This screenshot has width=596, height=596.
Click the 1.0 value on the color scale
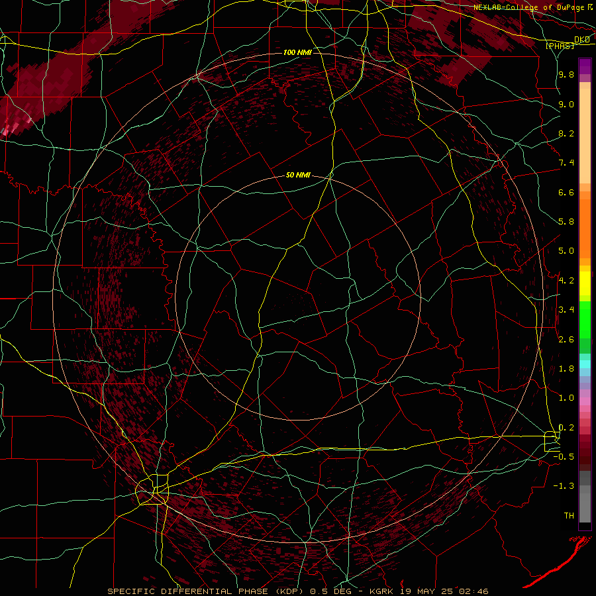point(566,398)
